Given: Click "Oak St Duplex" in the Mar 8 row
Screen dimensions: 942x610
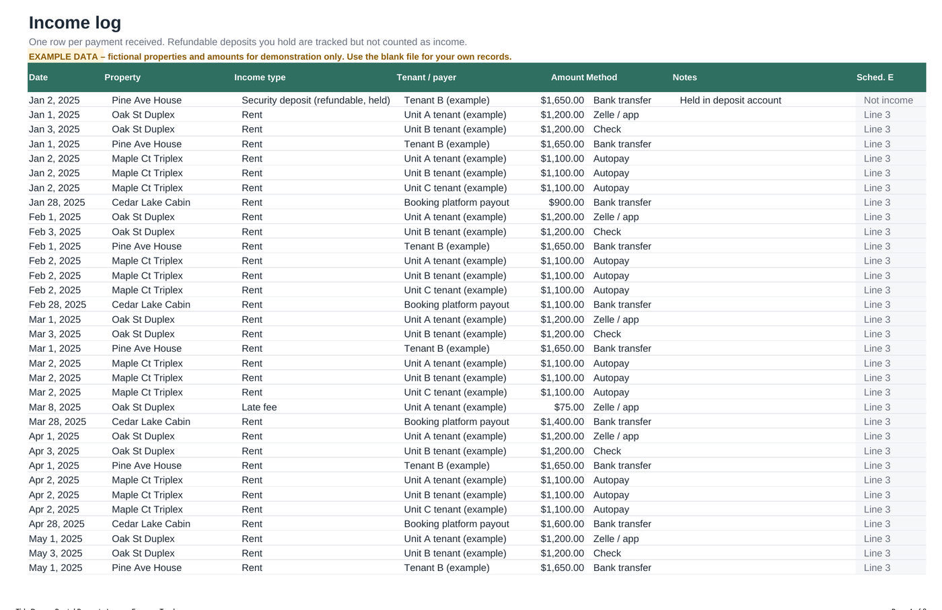Looking at the screenshot, I should (x=143, y=407).
